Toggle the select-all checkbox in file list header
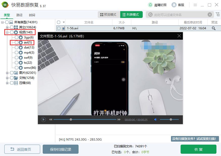The width and height of the screenshot is (221, 156). tap(59, 22)
